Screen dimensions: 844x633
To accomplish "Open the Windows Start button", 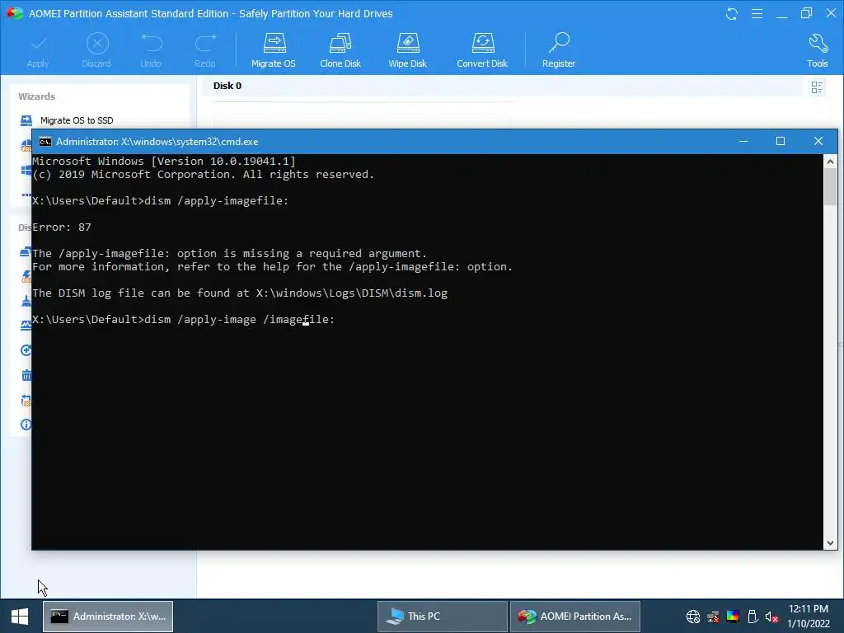I will 20,617.
